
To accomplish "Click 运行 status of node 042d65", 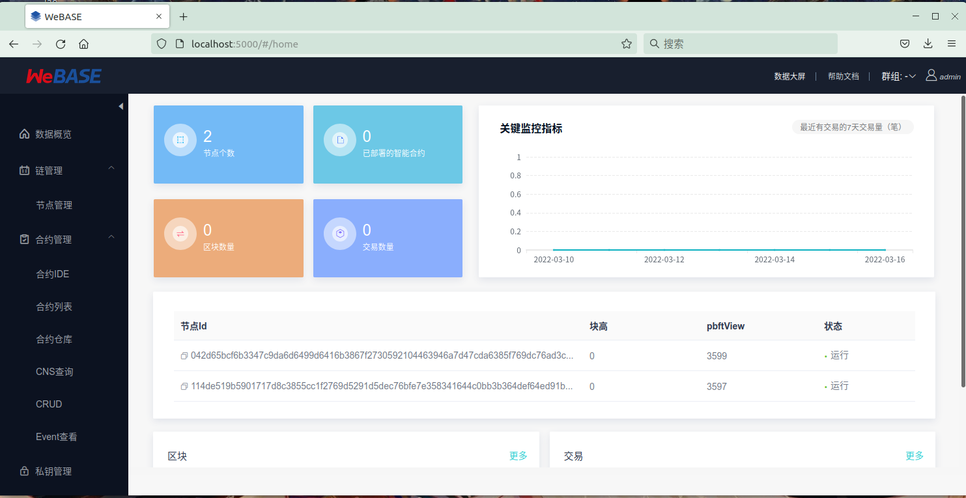I will (839, 355).
